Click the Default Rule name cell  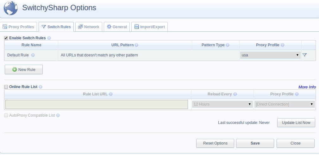[x=31, y=55]
